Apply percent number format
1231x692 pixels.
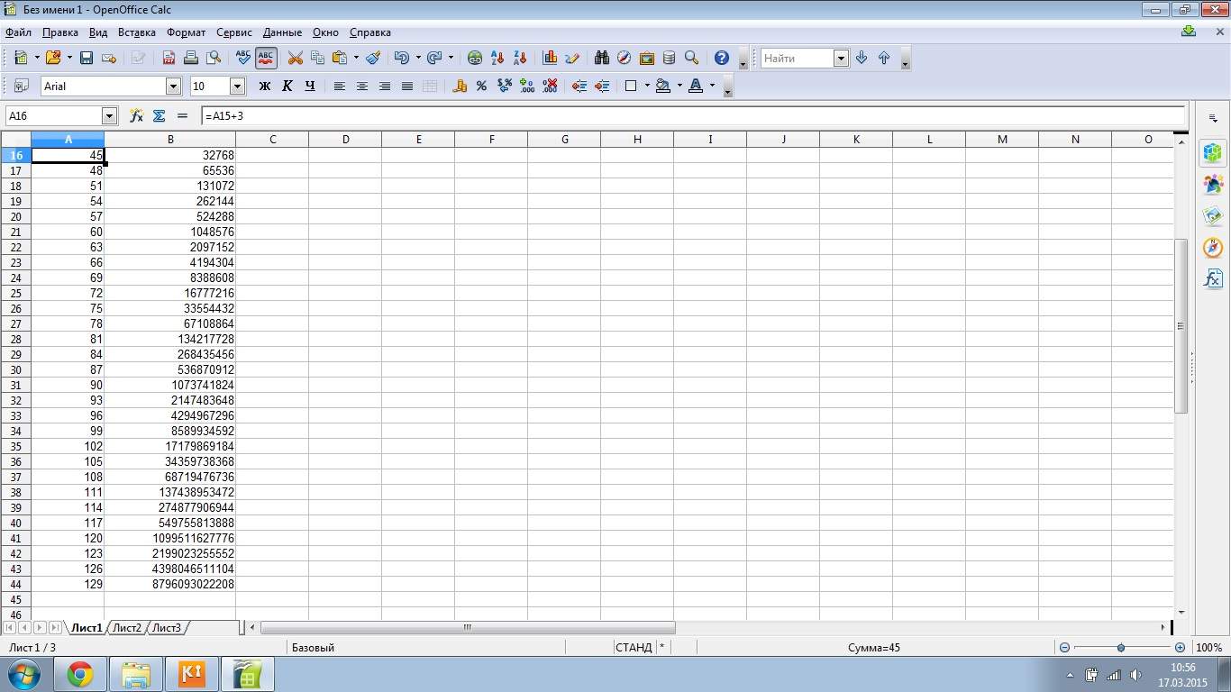pos(481,86)
